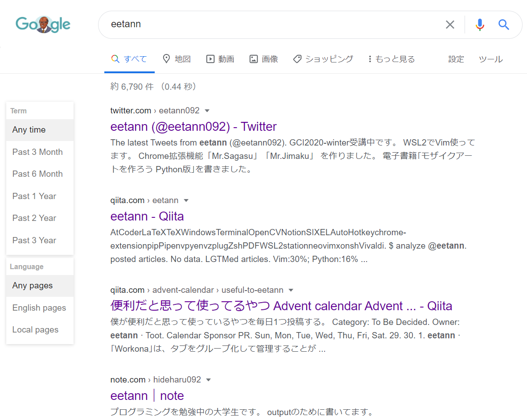Viewport: 527px width, 420px height.
Task: Filter results to Past 3 Month
Action: point(40,152)
